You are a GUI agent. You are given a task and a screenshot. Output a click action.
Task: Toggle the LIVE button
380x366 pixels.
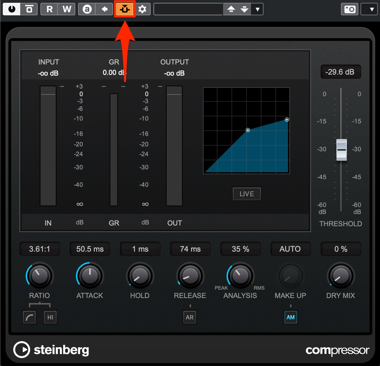(x=247, y=194)
